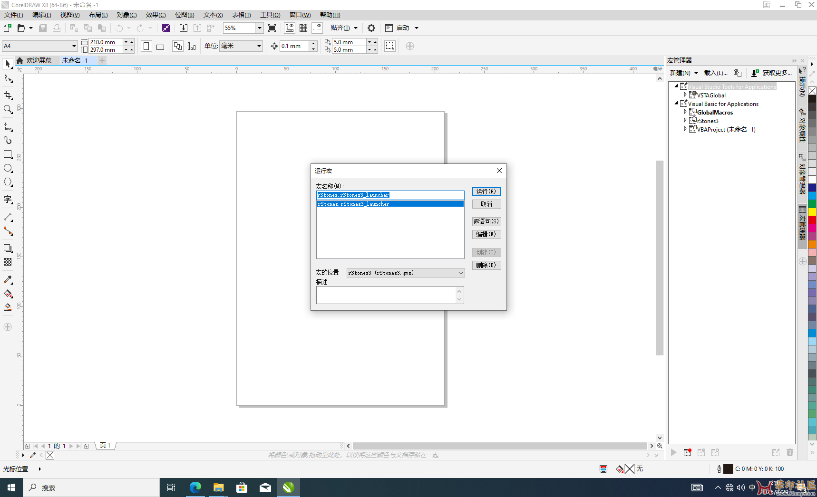Viewport: 817px width, 497px height.
Task: Open Windows Start menu
Action: pyautogui.click(x=11, y=487)
